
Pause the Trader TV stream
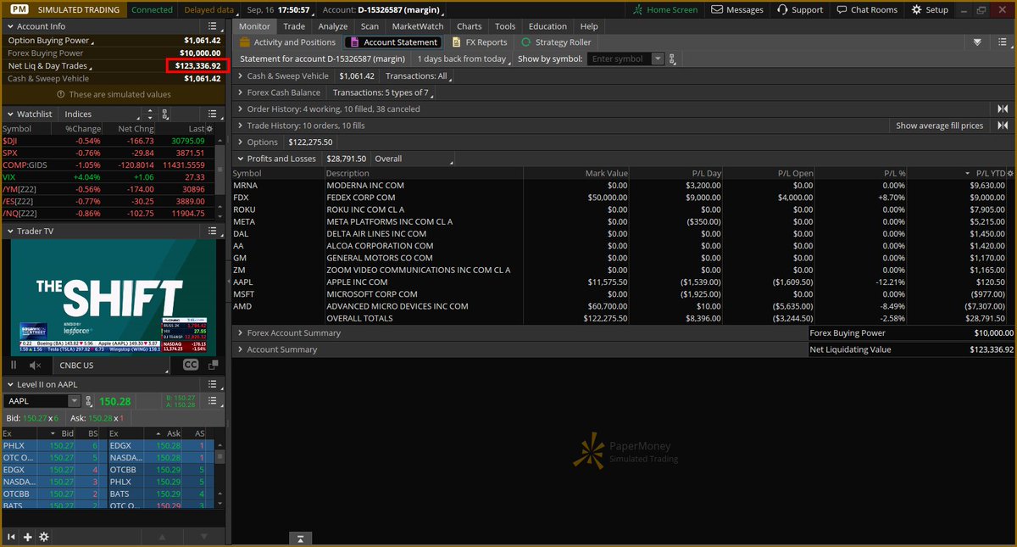14,365
